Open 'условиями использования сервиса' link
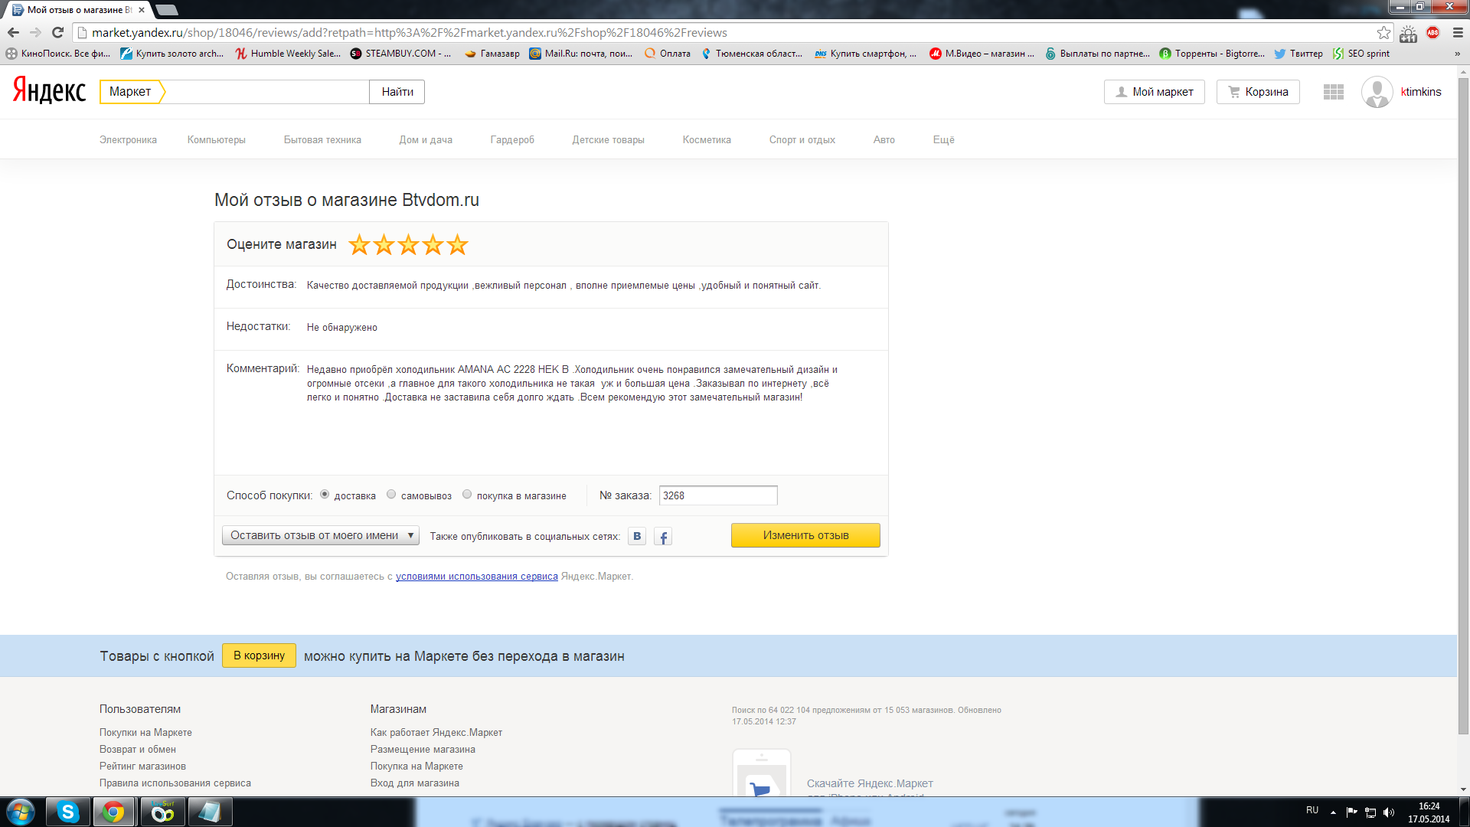 tap(477, 577)
